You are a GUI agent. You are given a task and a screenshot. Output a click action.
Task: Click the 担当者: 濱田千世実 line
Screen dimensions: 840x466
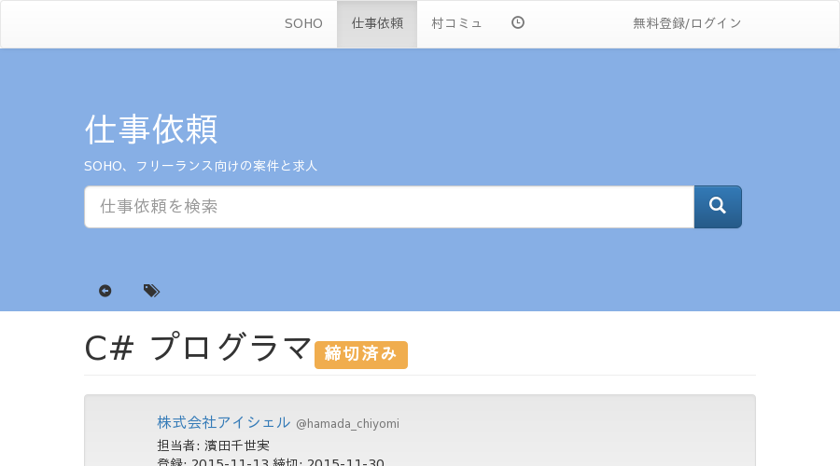213,445
